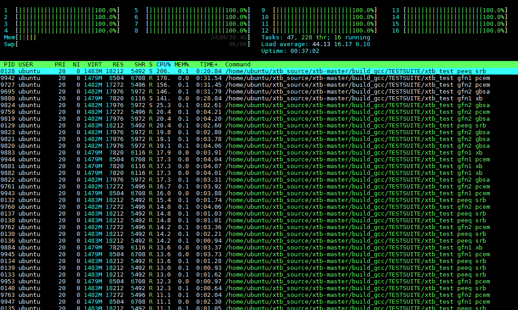Screen dimensions: 518x310
Task: Sort by the NI column header
Action: (x=76, y=65)
